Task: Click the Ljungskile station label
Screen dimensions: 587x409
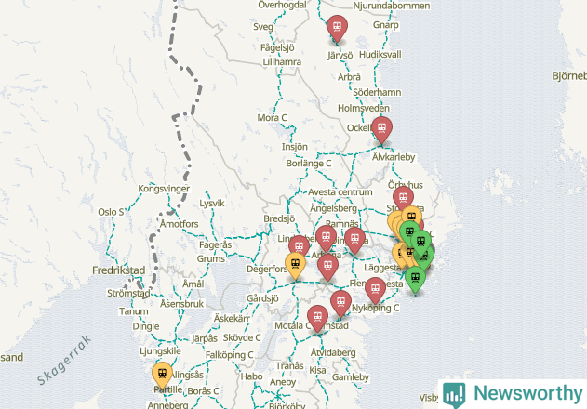Action: (160, 351)
